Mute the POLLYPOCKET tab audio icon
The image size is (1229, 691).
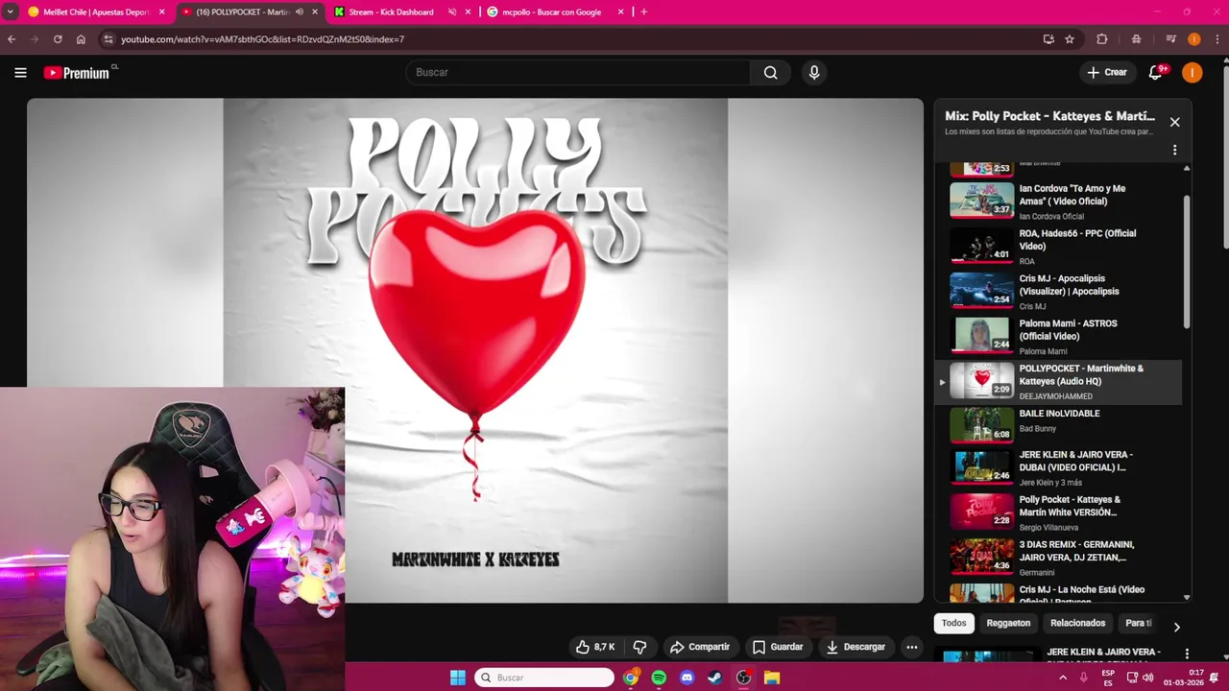pyautogui.click(x=300, y=12)
